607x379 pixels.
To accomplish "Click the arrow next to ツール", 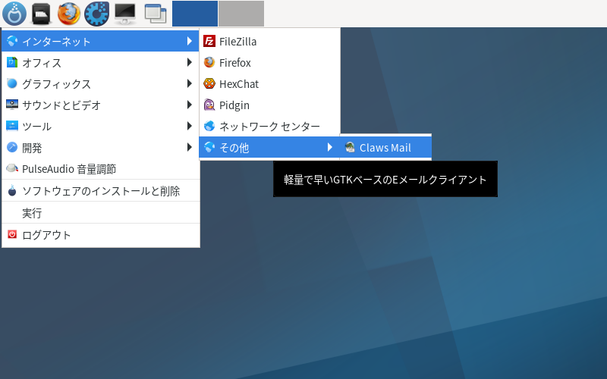I will (189, 126).
